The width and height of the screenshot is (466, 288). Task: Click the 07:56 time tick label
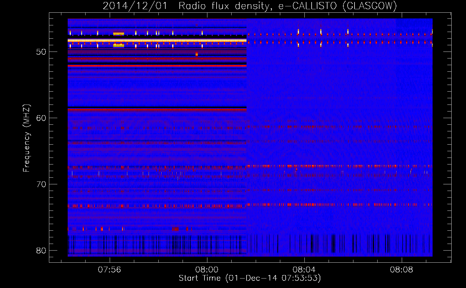click(x=109, y=270)
